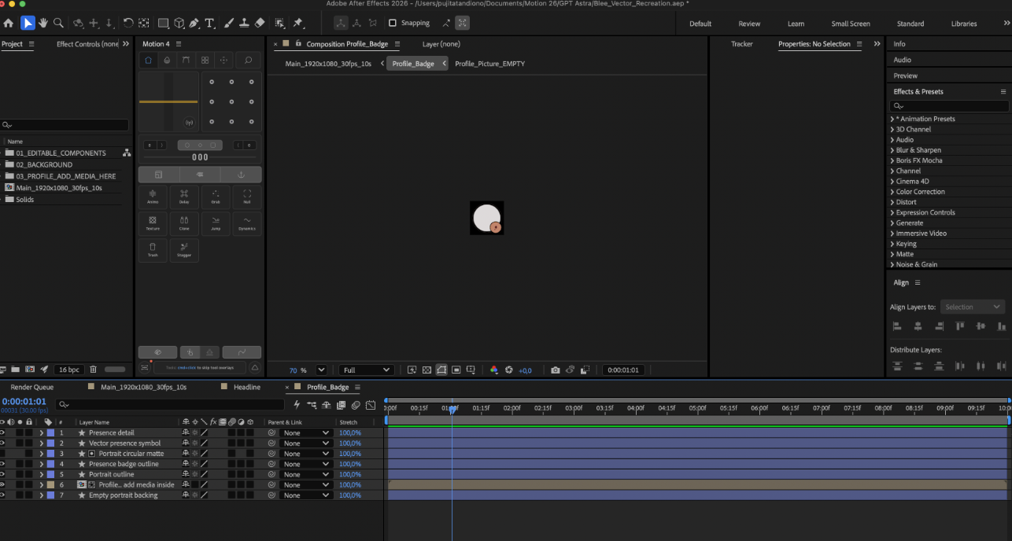Select the Pen tool
This screenshot has height=541, width=1012.
coord(194,23)
